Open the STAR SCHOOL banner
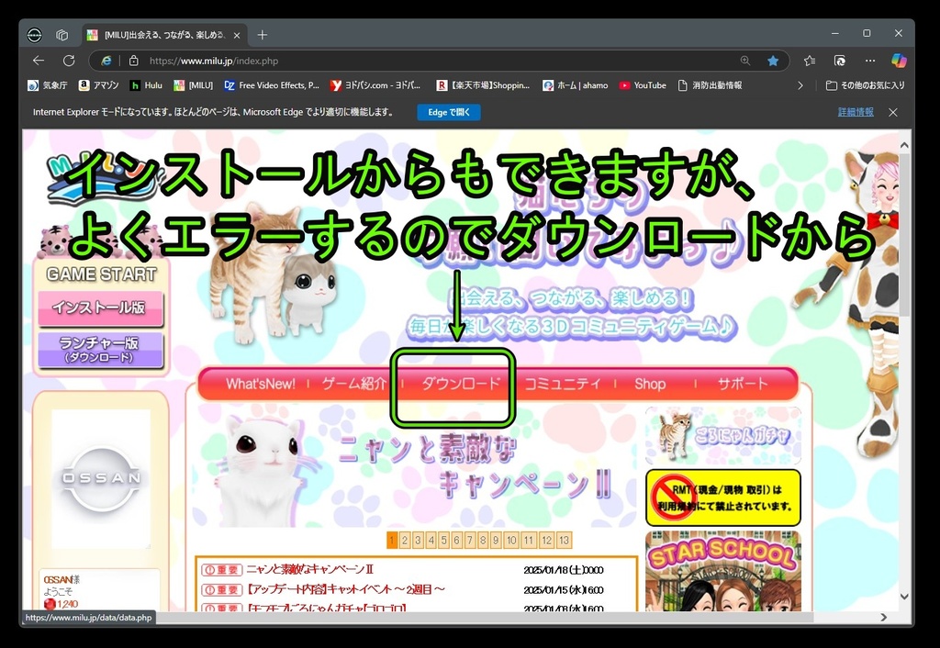The image size is (940, 648). coord(723,571)
